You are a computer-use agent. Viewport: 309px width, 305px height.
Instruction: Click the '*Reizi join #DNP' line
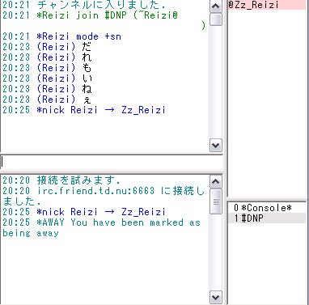(104, 20)
